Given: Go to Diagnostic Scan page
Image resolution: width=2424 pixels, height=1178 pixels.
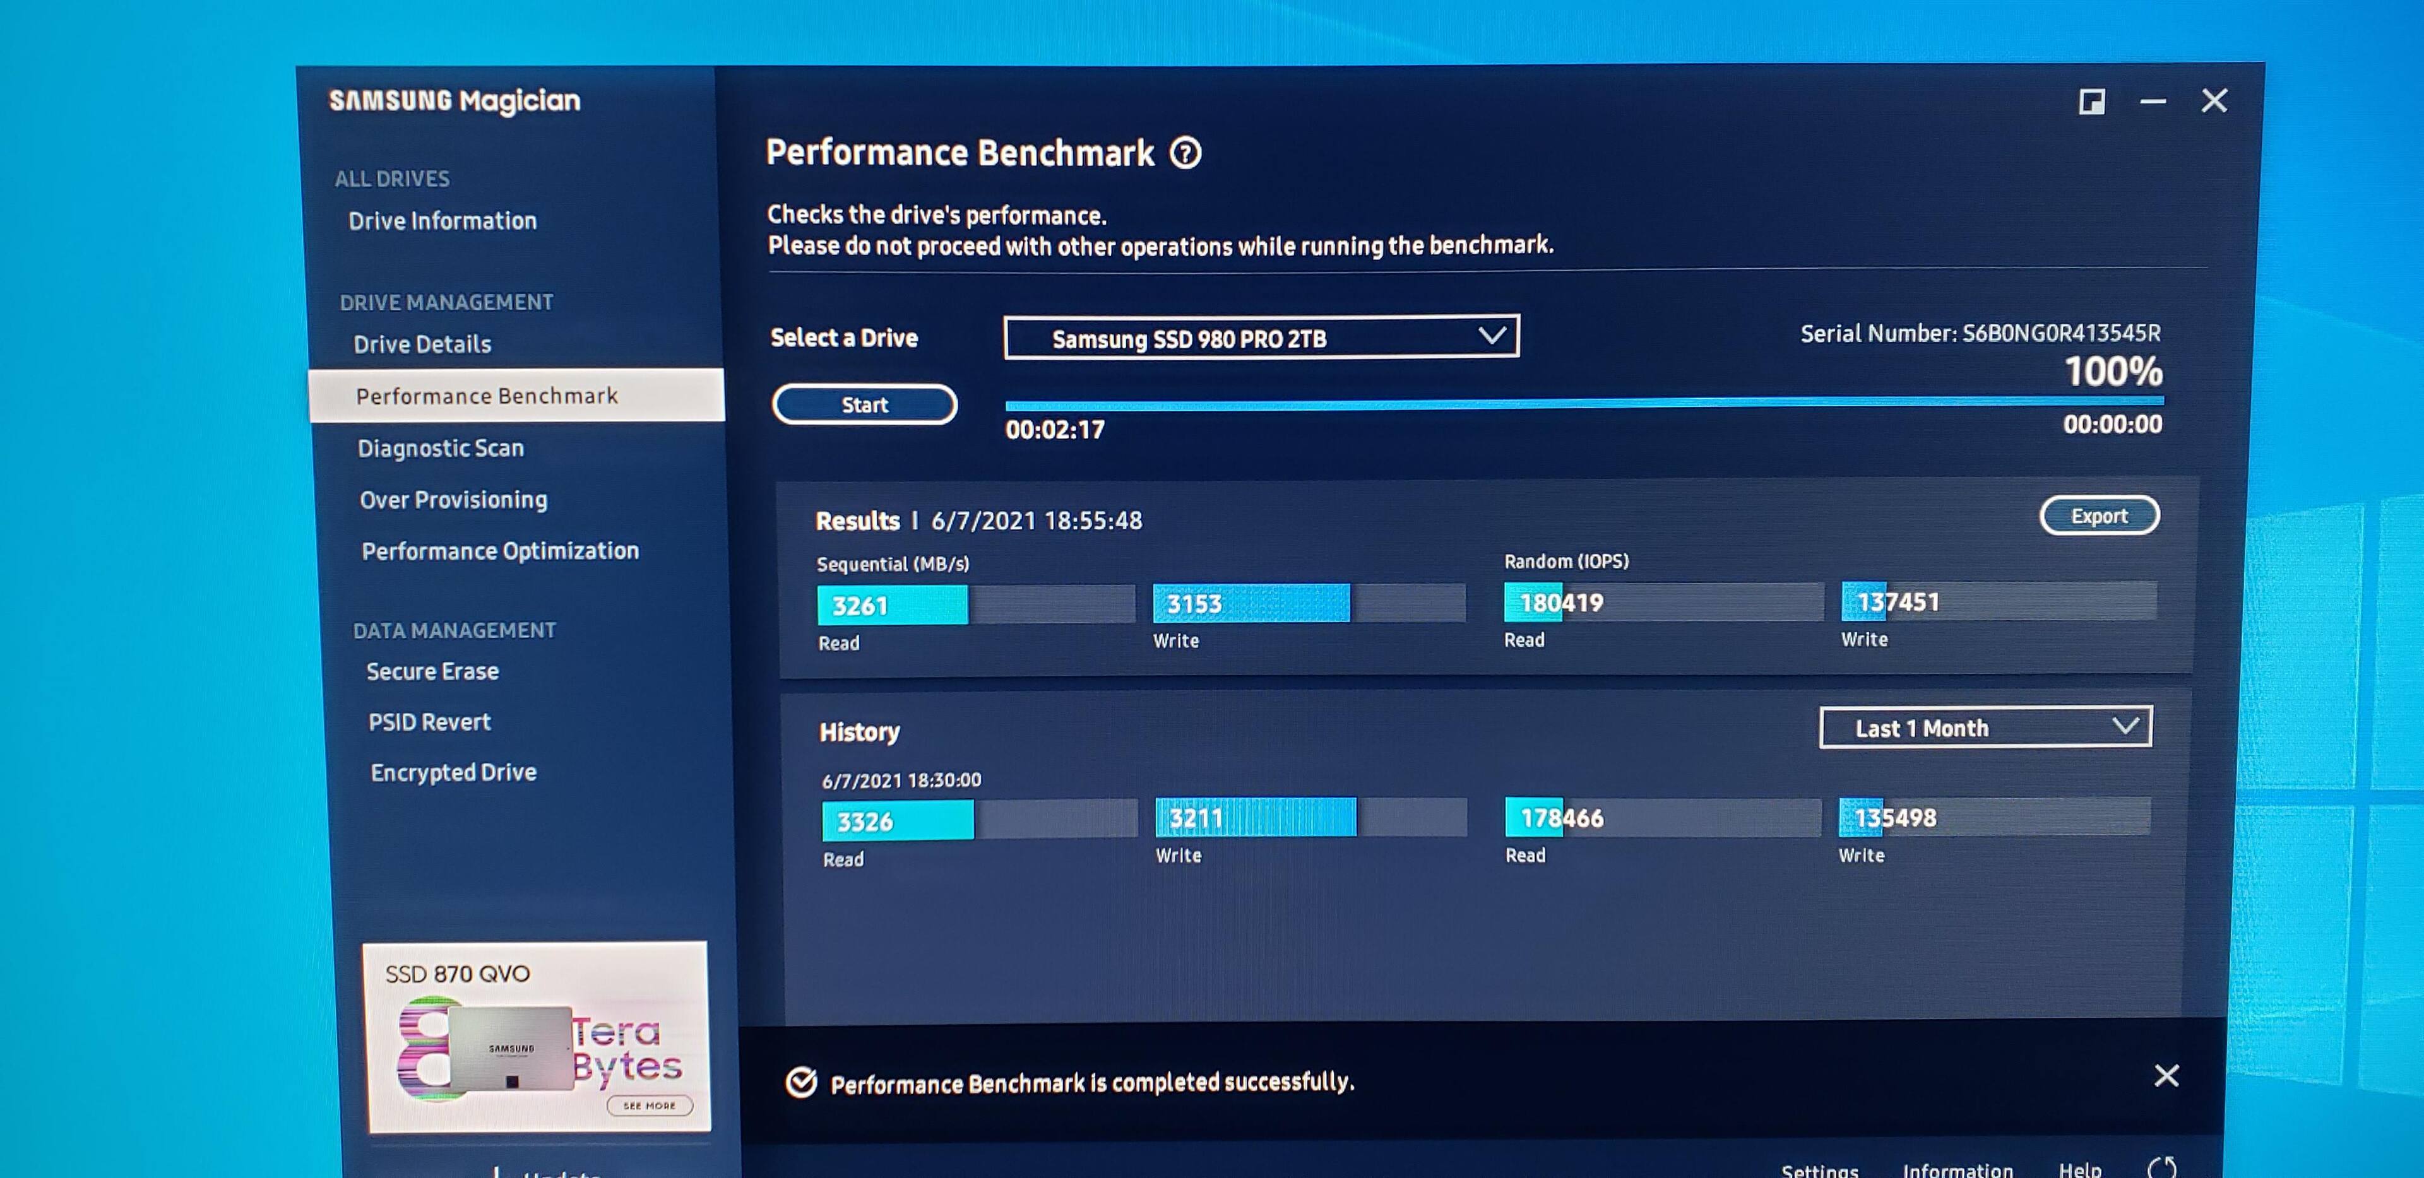Looking at the screenshot, I should (x=441, y=448).
